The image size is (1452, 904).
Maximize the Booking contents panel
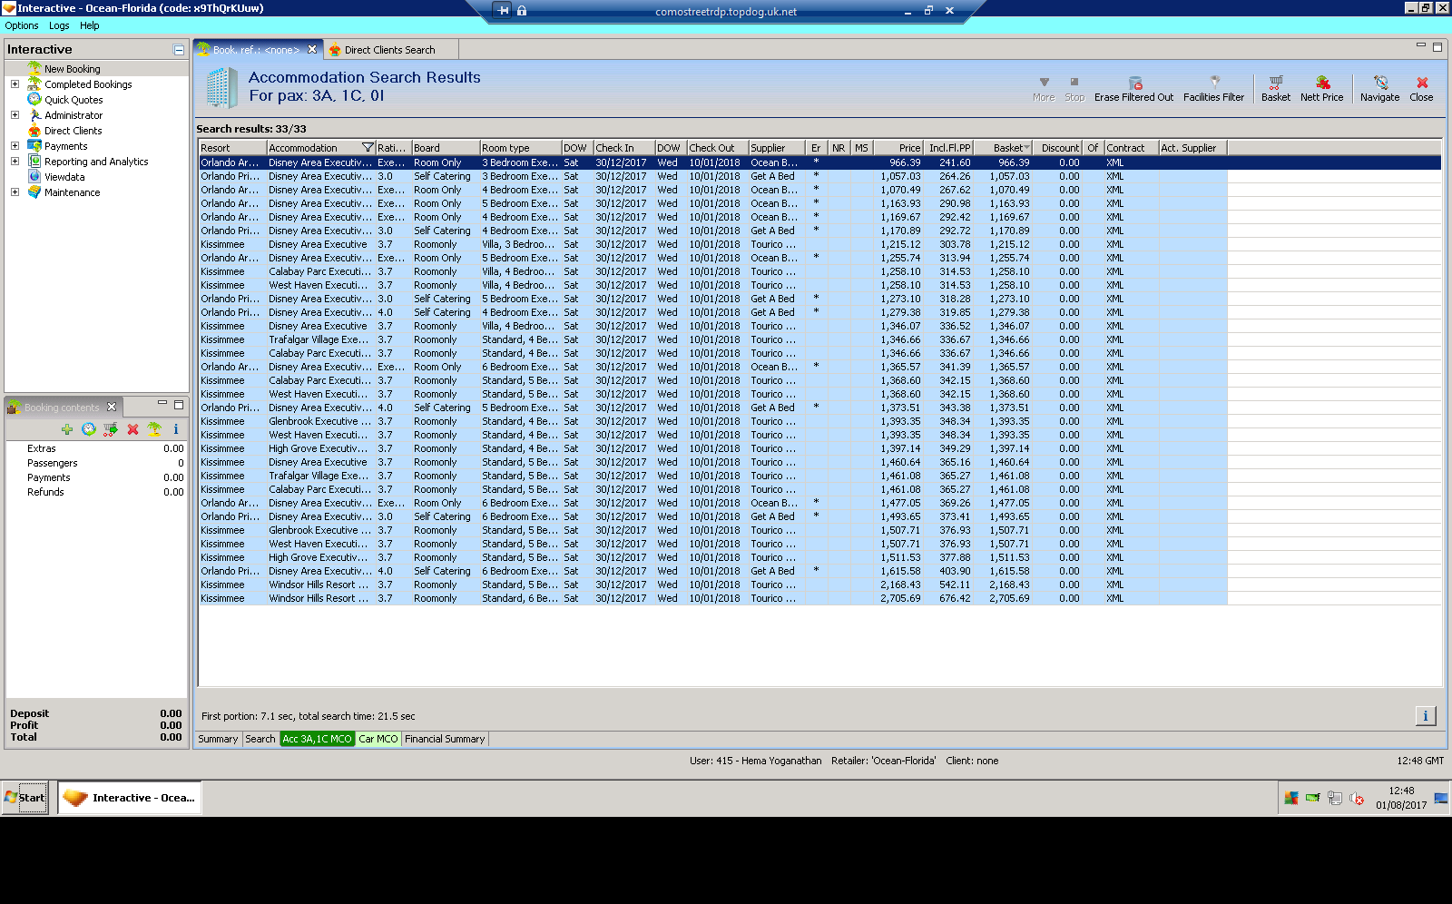[179, 405]
